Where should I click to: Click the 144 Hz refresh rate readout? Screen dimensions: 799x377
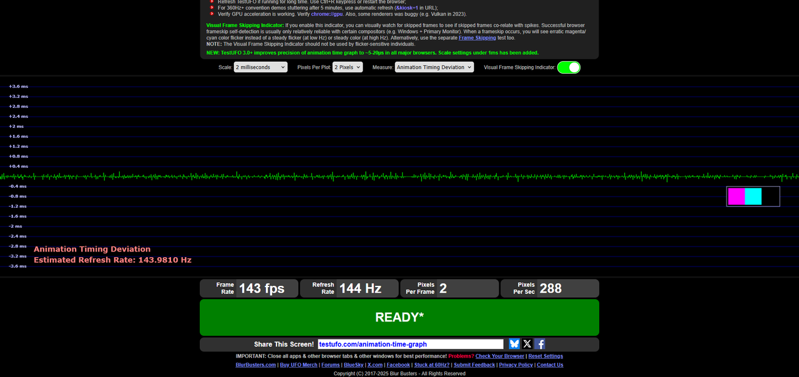click(x=360, y=288)
